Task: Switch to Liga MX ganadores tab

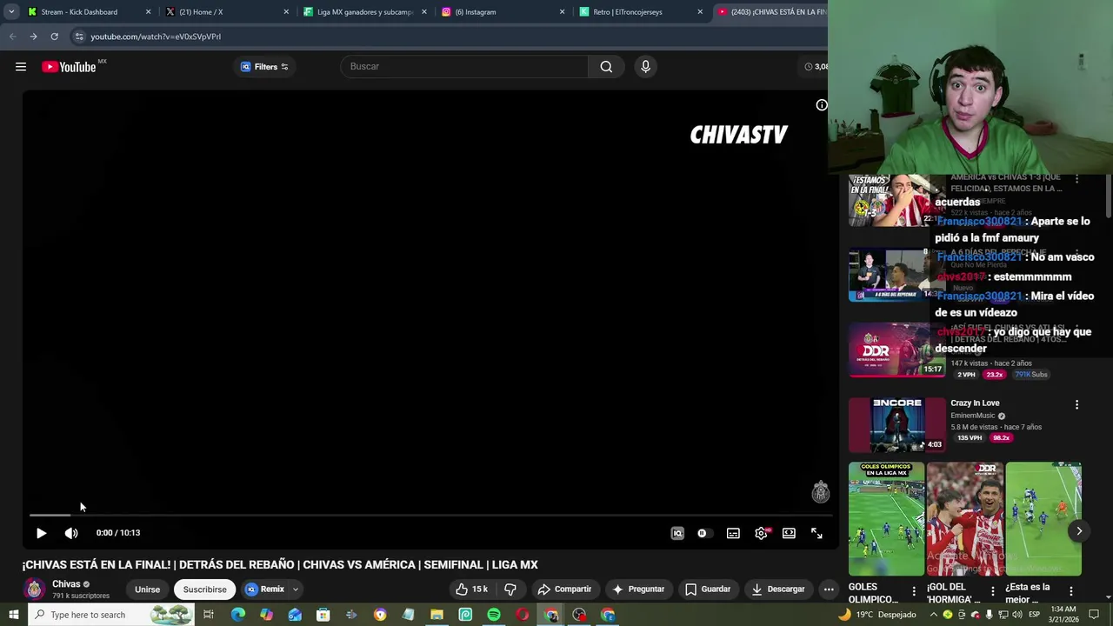Action: pyautogui.click(x=365, y=12)
